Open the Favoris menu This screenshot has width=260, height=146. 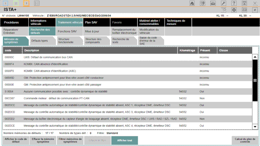(124, 22)
